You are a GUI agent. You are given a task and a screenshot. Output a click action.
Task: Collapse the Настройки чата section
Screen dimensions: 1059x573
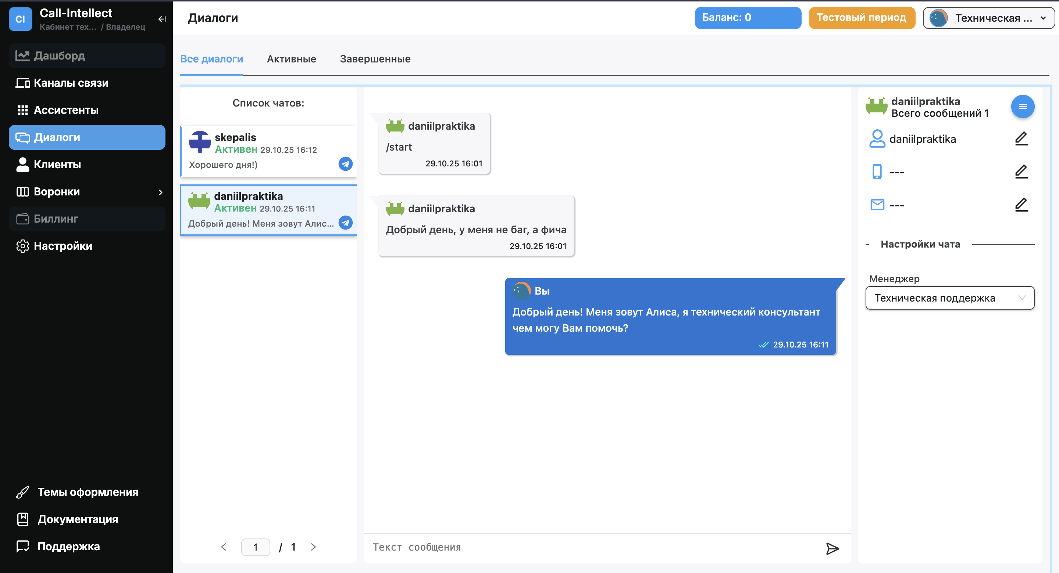tap(867, 244)
